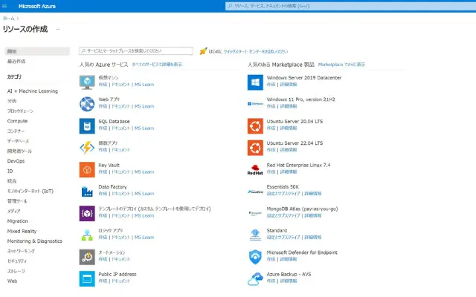The image size is (476, 297).
Task: Choose the モノのインターネット (IoT) category
Action: click(x=30, y=191)
